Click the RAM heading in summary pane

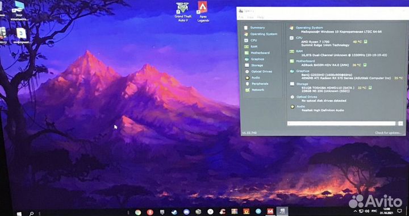[x=299, y=51]
